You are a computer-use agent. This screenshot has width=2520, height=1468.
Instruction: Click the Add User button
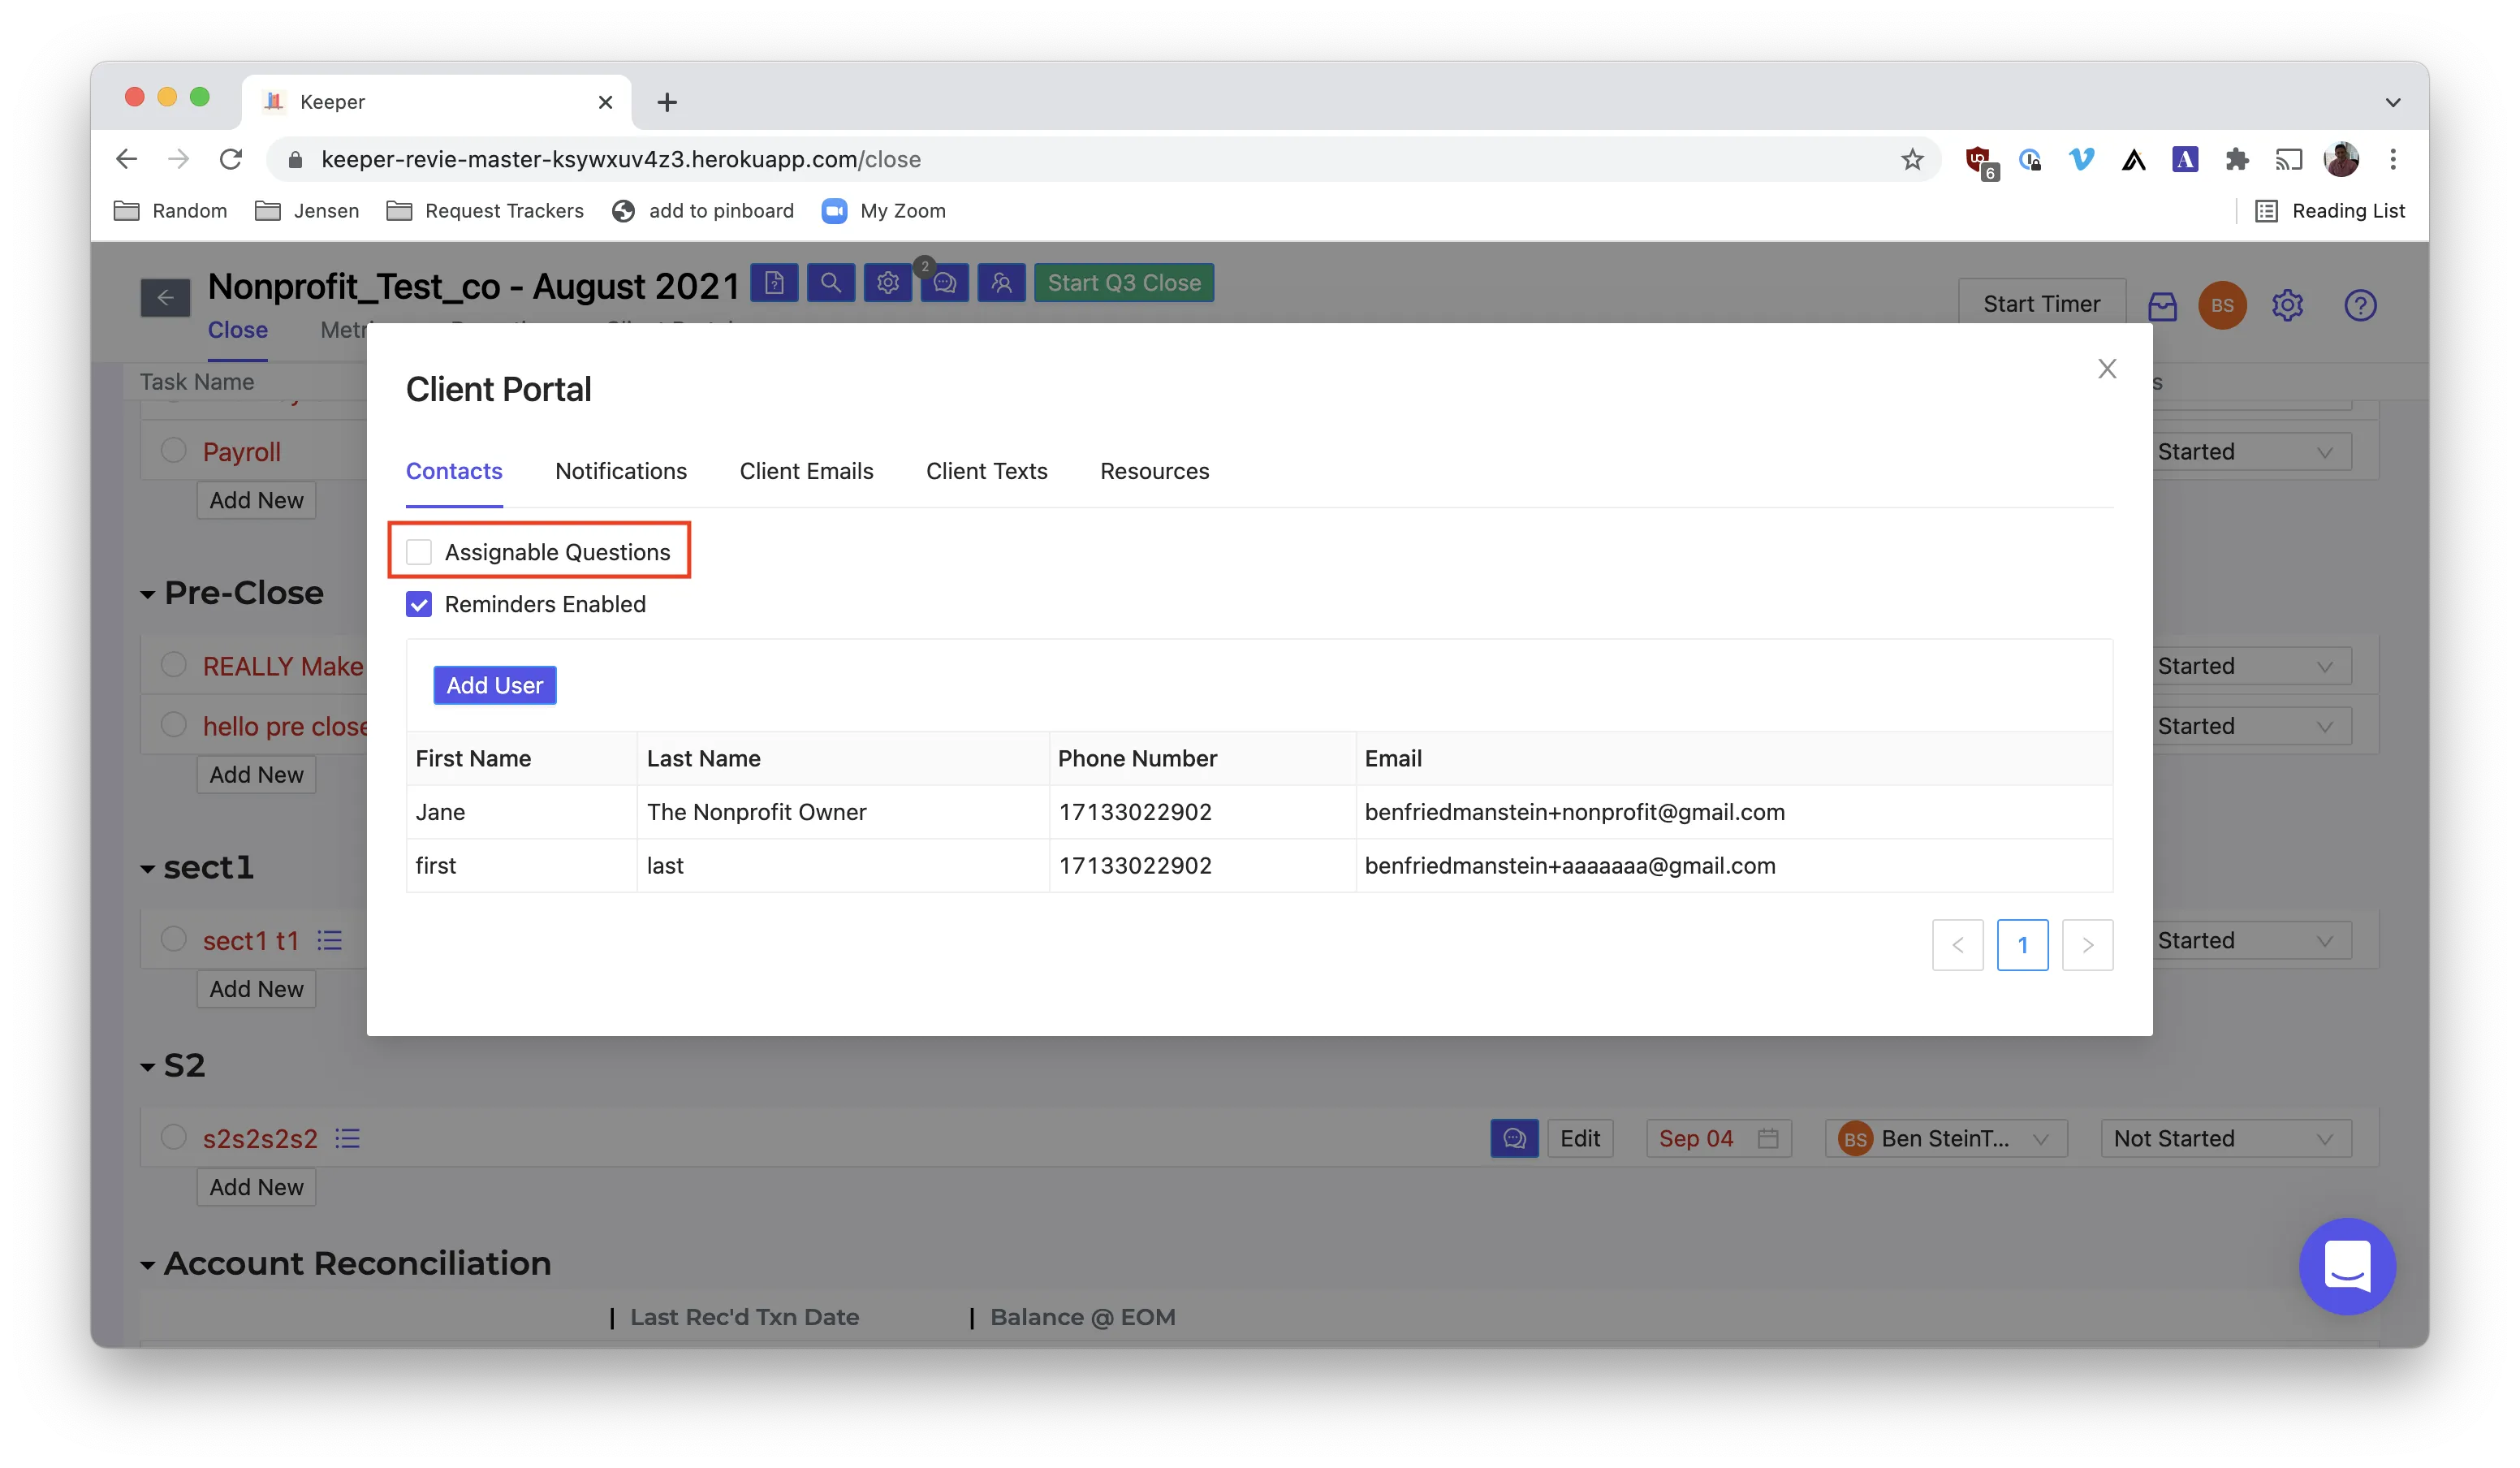(495, 685)
